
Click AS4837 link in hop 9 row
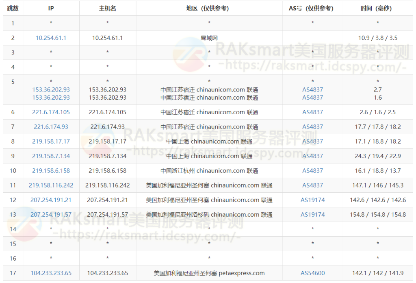pyautogui.click(x=312, y=156)
